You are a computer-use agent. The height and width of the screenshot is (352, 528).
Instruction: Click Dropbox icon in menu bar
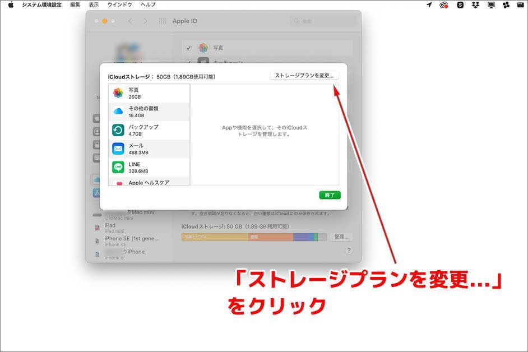click(475, 4)
